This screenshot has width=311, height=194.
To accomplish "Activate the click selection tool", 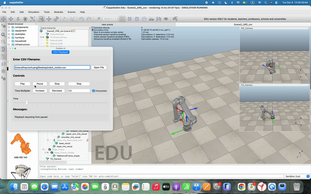I will click(x=42, y=19).
